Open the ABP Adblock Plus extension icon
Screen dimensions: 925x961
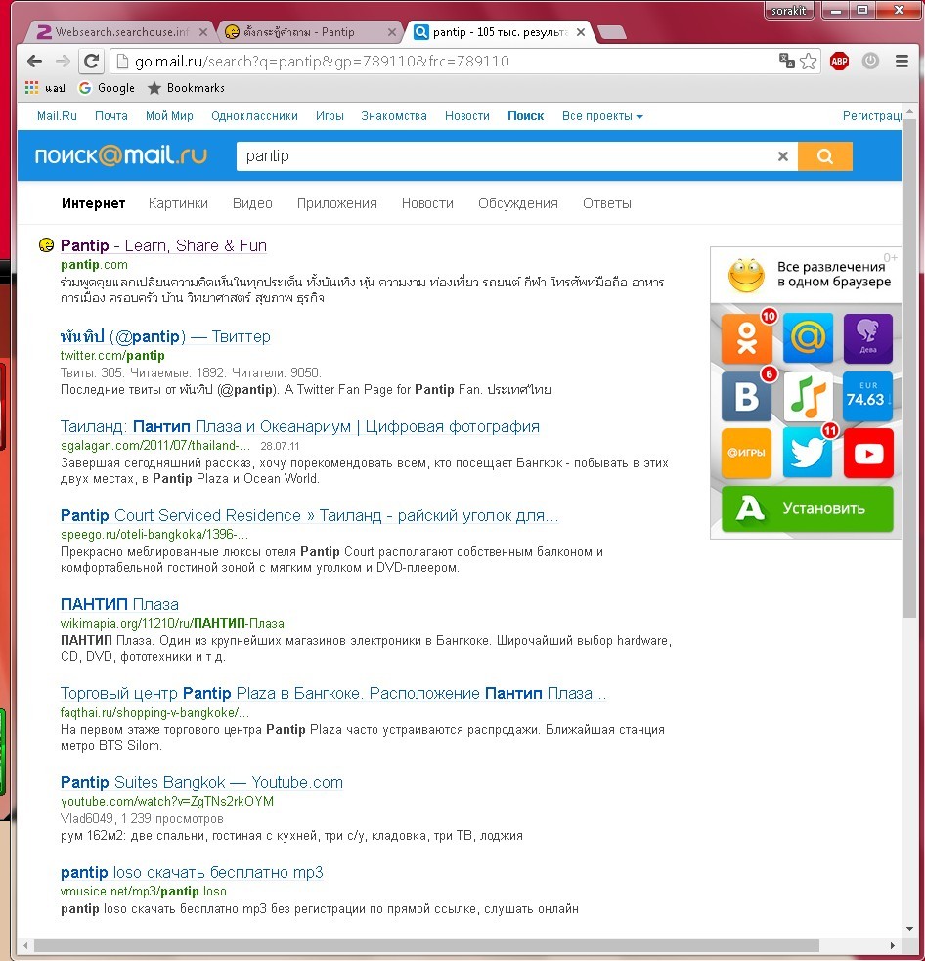(839, 61)
